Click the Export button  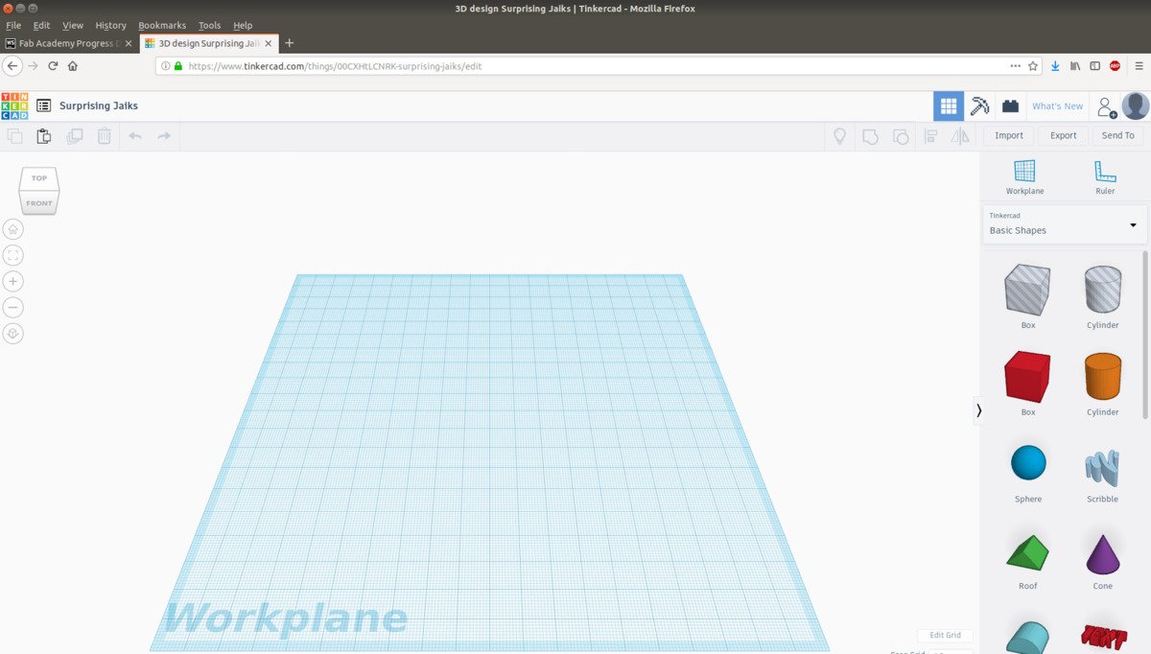point(1063,135)
